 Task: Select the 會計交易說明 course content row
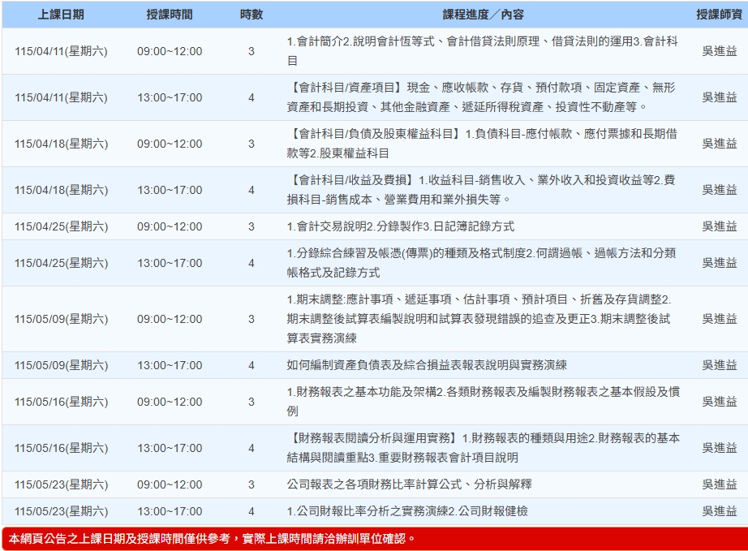pos(401,226)
